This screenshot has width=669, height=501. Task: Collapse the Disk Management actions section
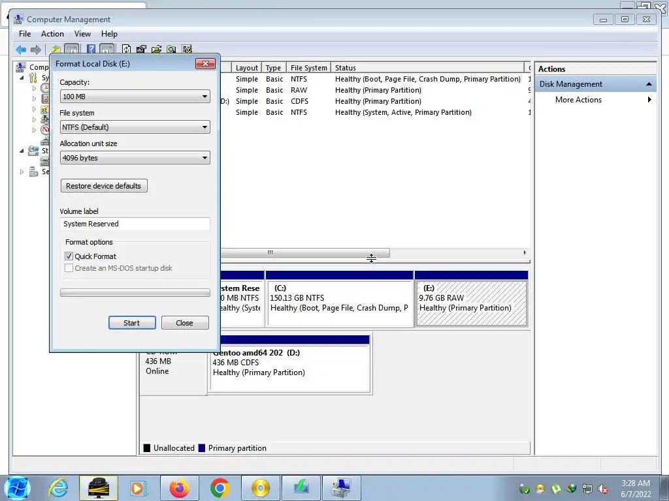(x=649, y=84)
